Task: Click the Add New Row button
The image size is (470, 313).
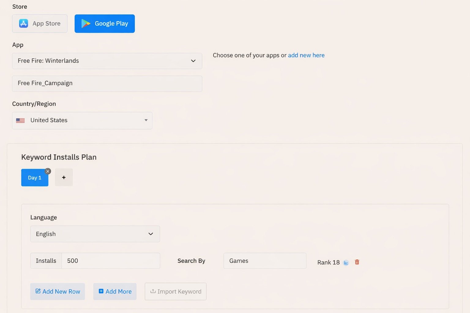Action: click(x=58, y=291)
